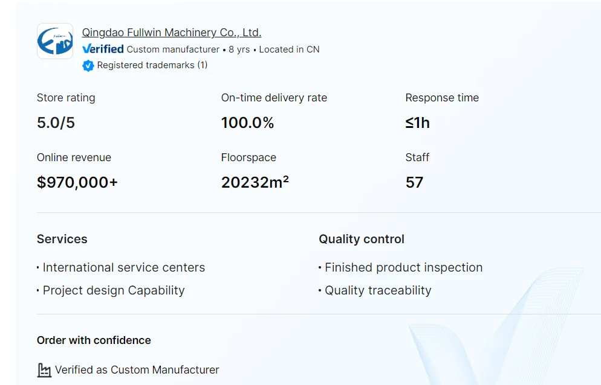601x385 pixels.
Task: Click the Order with confidence heading
Action: pyautogui.click(x=94, y=340)
